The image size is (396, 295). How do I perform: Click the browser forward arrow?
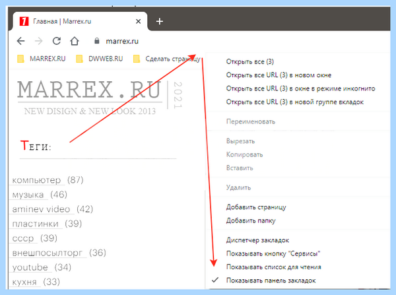[39, 41]
